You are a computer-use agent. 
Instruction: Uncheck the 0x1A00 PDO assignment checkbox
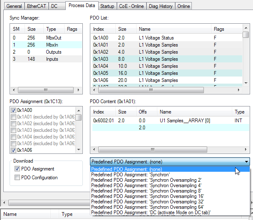point(13,110)
